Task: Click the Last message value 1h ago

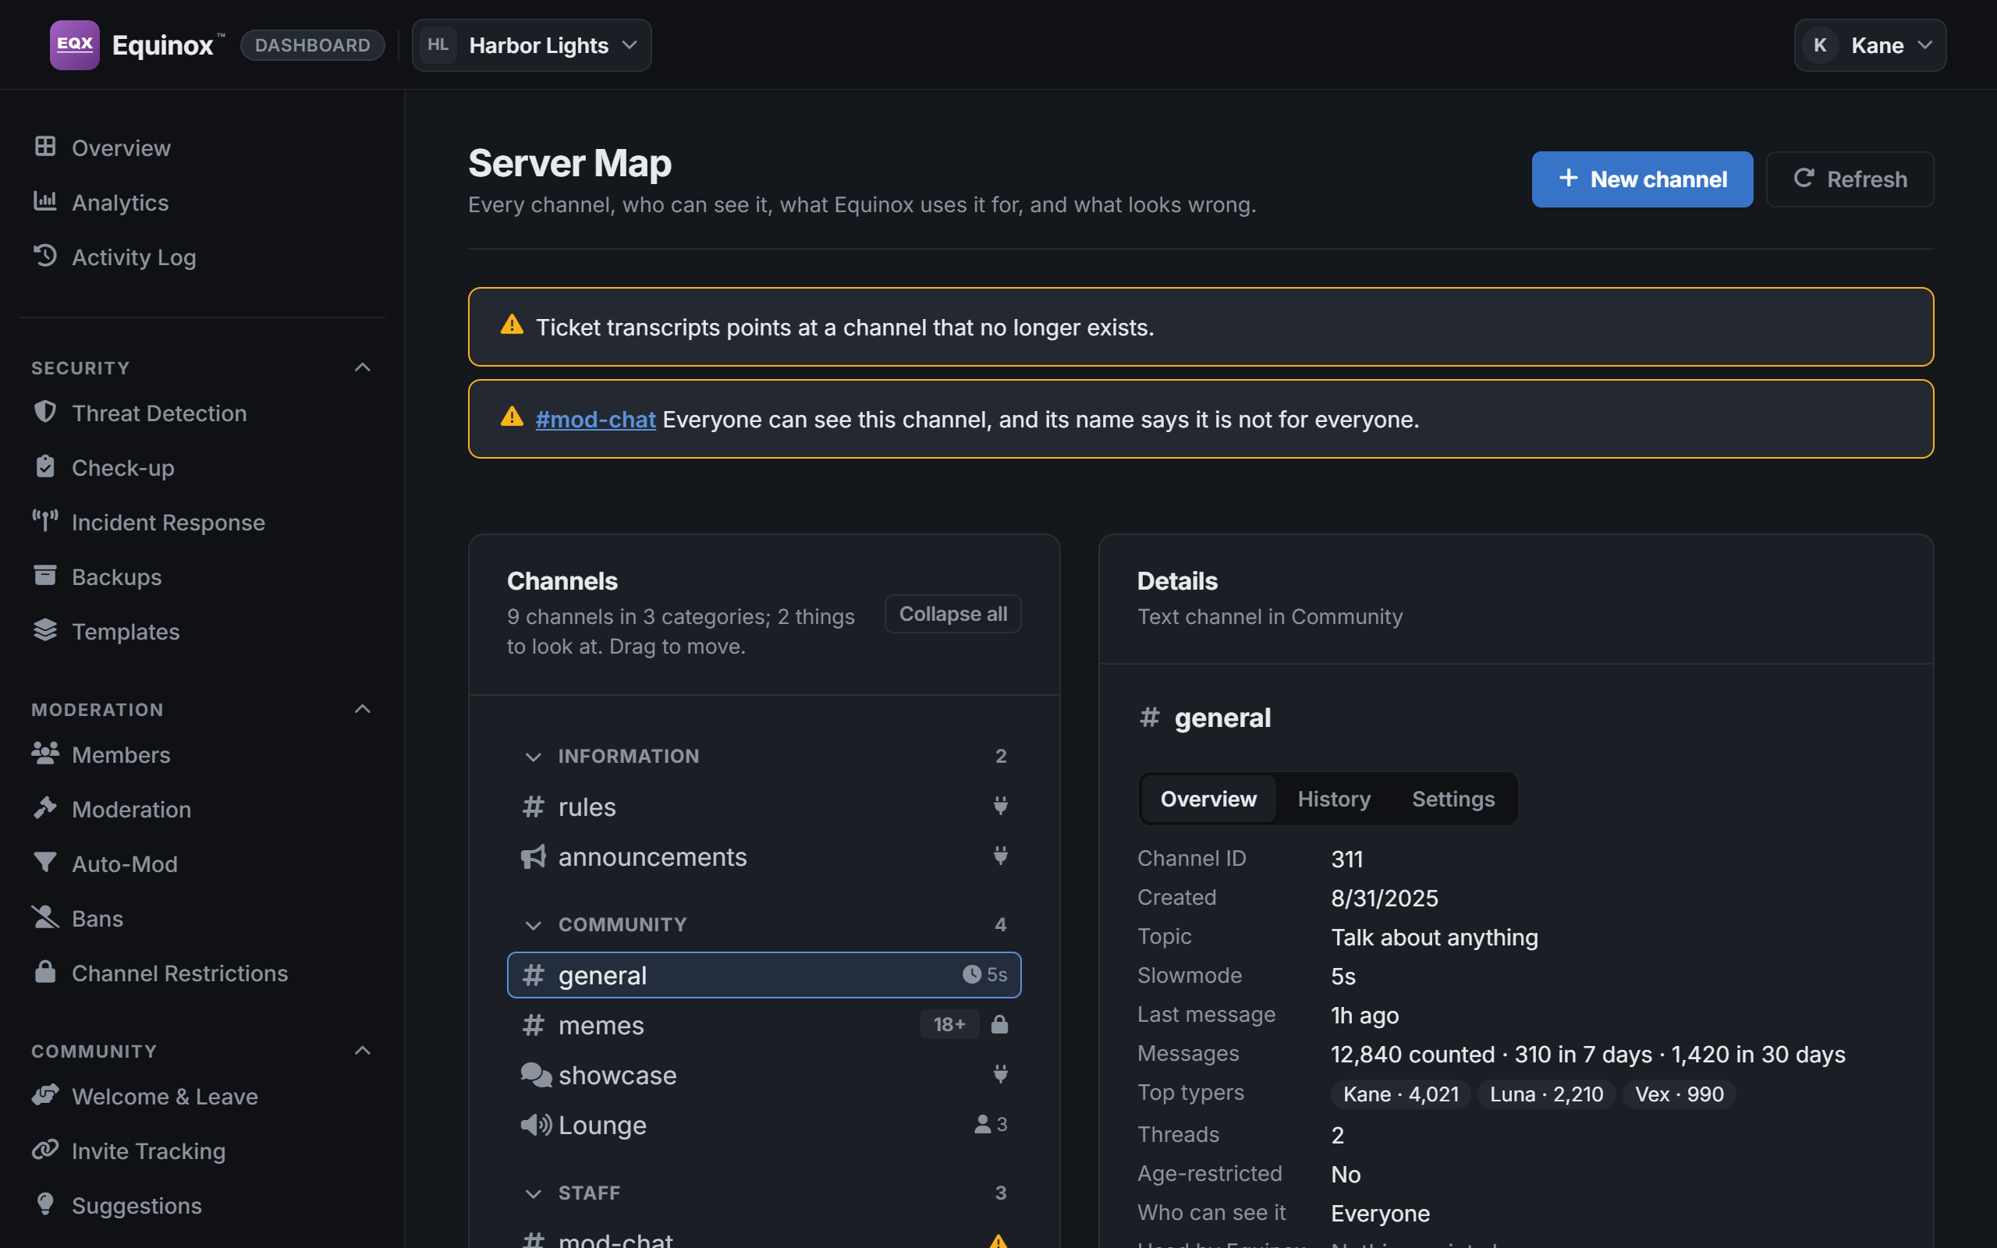Action: click(1365, 1016)
